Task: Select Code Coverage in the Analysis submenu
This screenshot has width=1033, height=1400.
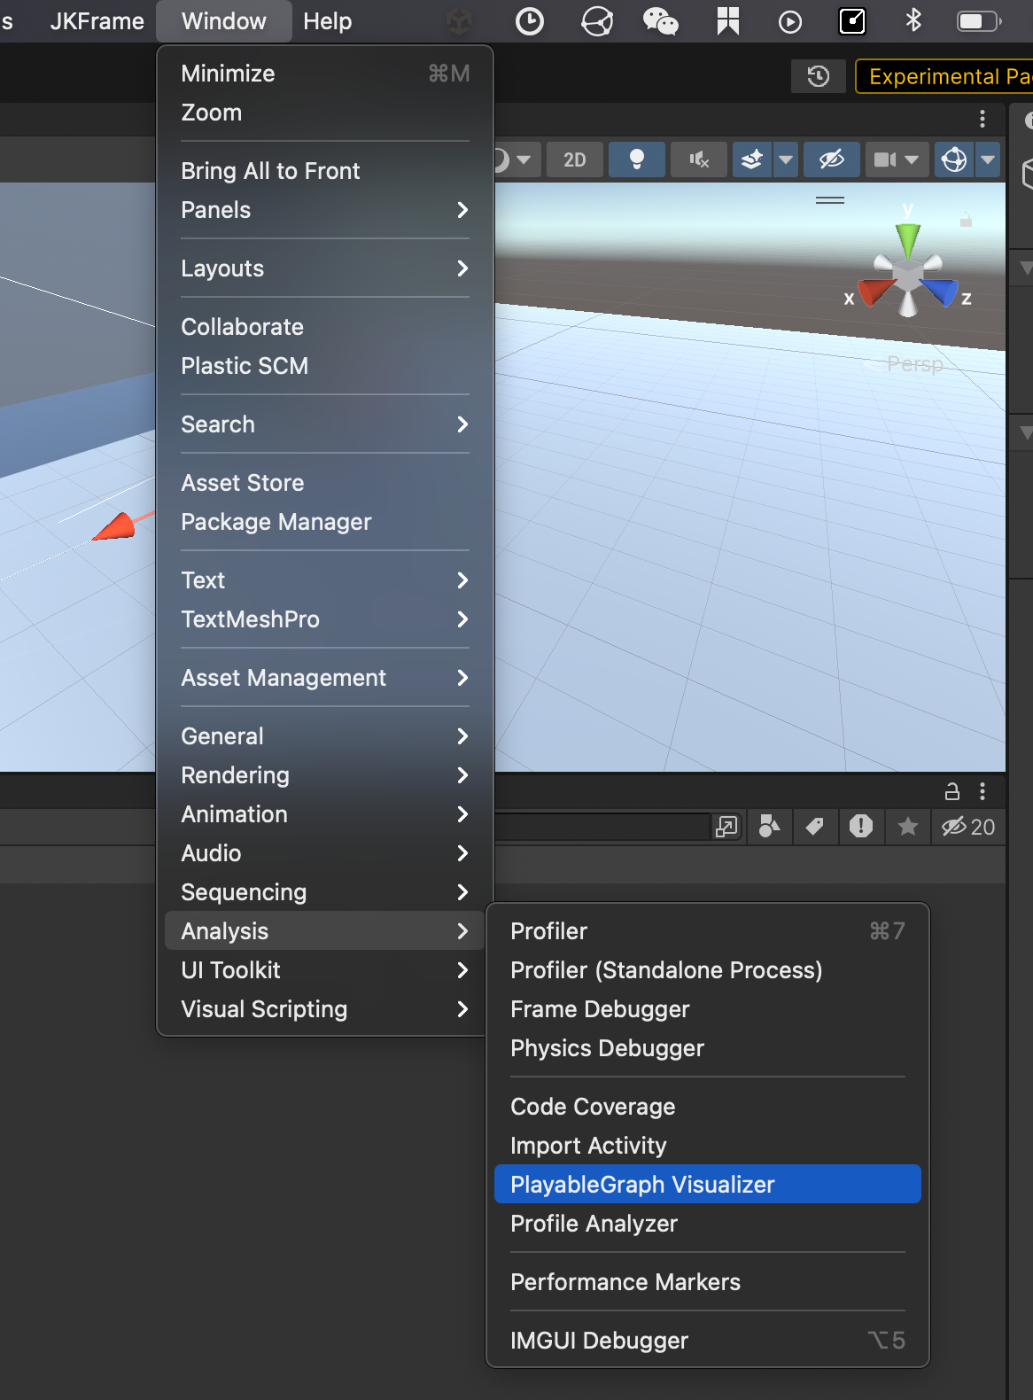Action: 708,1107
